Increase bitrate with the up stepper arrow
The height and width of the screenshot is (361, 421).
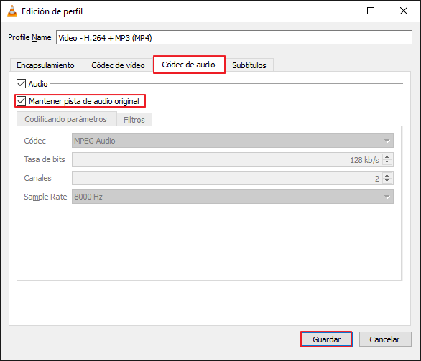pyautogui.click(x=387, y=157)
